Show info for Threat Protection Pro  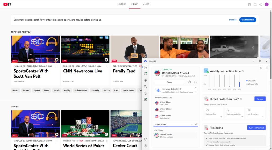(241, 99)
